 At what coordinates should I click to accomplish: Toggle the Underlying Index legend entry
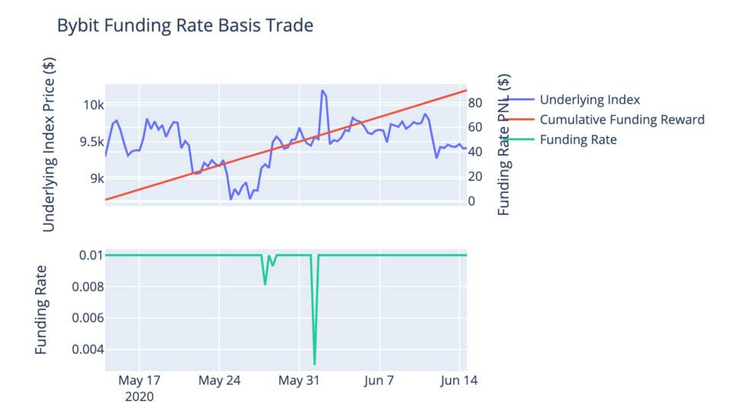tap(590, 99)
